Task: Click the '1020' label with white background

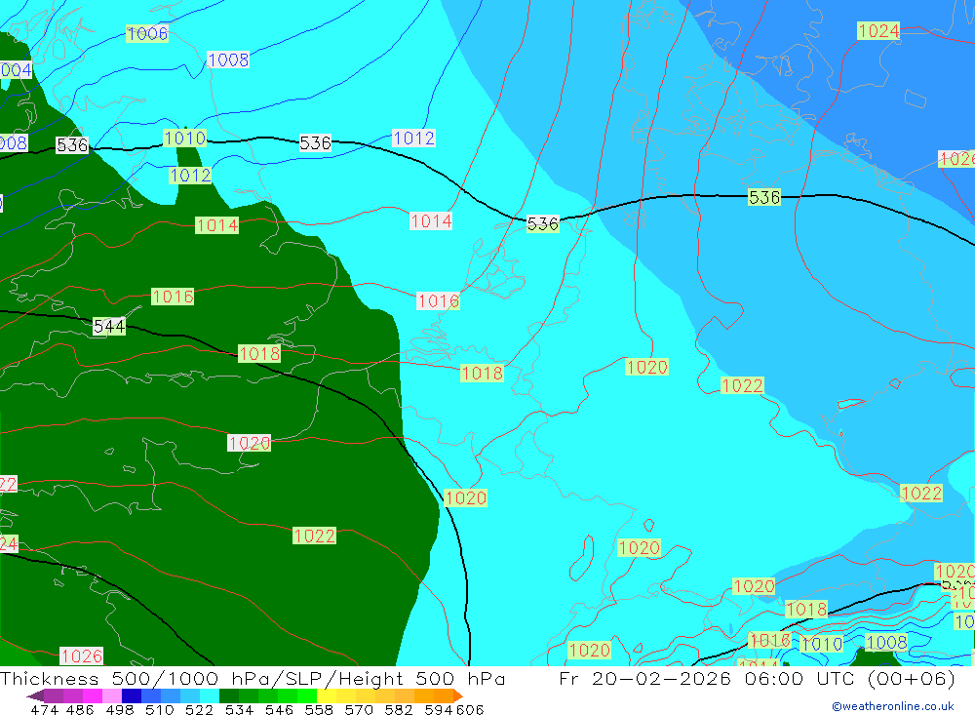Action: 250,443
